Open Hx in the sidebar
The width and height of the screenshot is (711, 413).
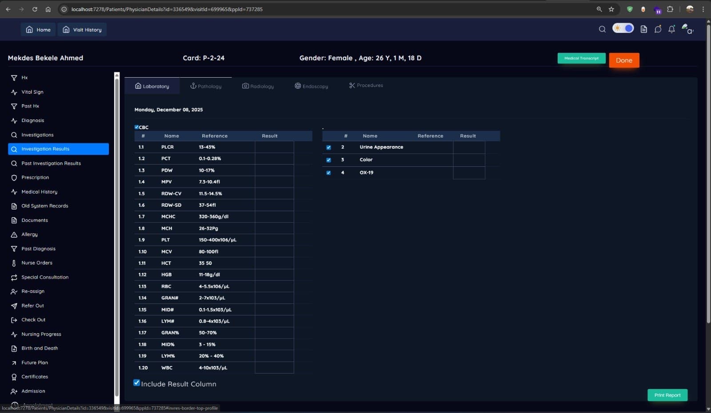pos(58,78)
